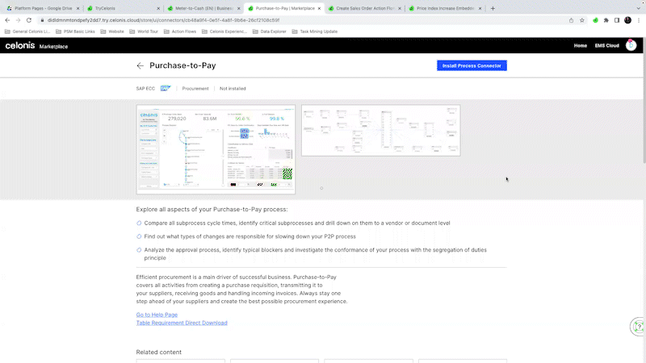Expand the tab search chevron

638,8
